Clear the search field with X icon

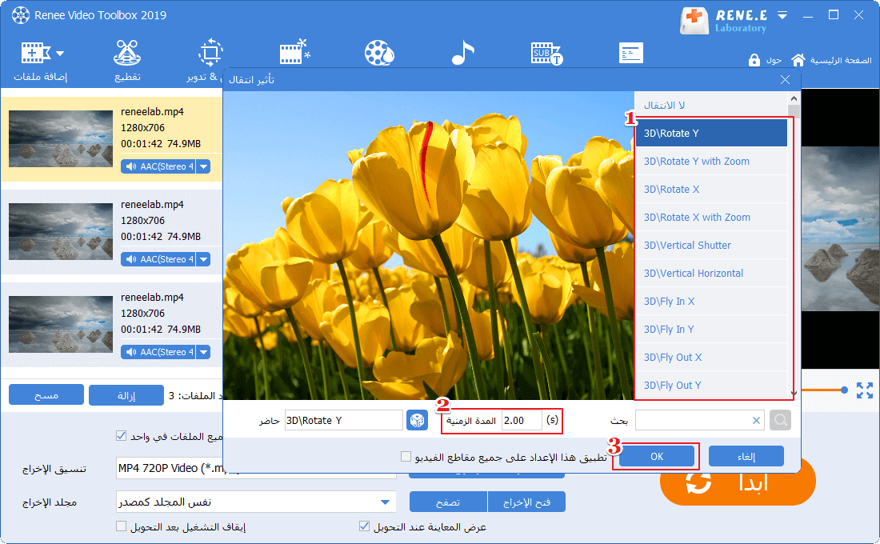756,421
